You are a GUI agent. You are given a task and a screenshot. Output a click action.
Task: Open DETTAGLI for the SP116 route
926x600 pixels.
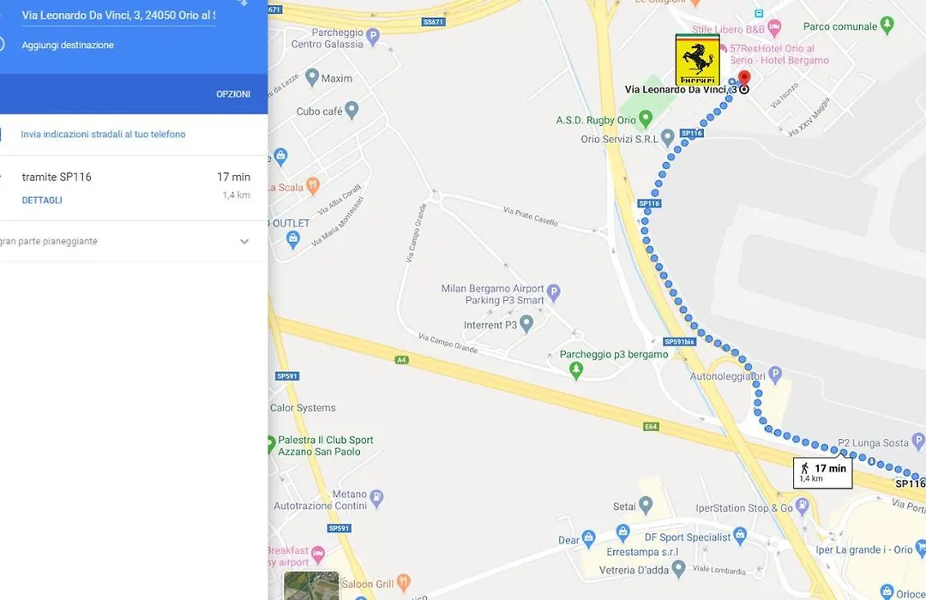click(42, 201)
